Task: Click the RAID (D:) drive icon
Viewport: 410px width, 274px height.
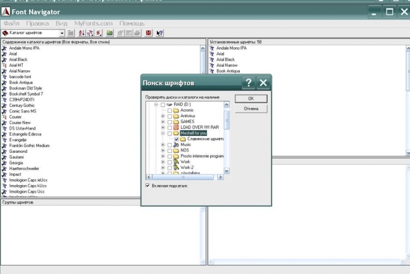Action: pyautogui.click(x=169, y=104)
